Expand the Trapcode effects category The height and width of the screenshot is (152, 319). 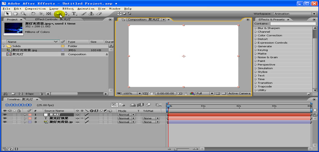click(256, 87)
